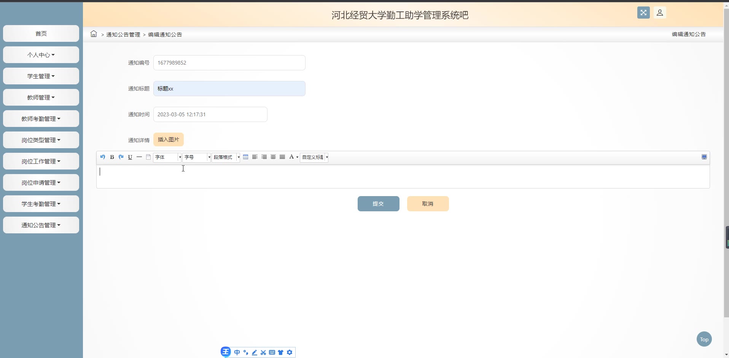Click the 河北经贸大学勤工助学管理系统吧 title

pyautogui.click(x=400, y=15)
